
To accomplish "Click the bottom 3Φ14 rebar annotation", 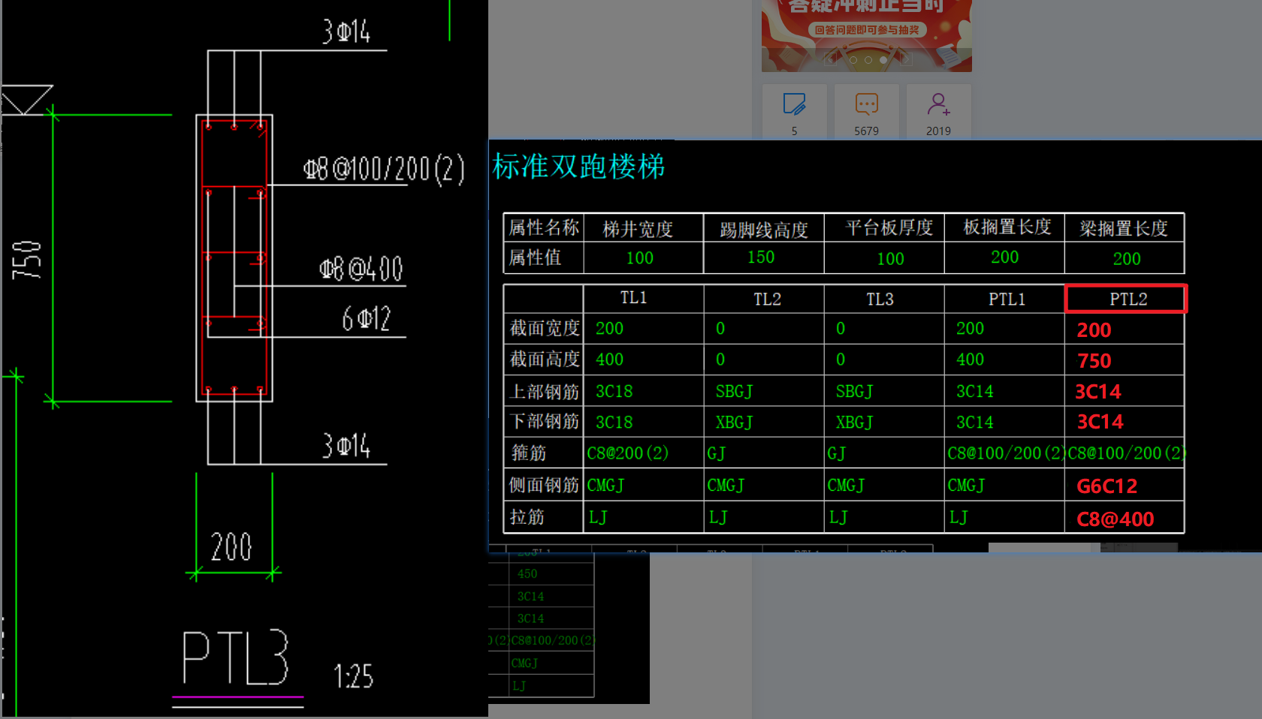I will 346,446.
